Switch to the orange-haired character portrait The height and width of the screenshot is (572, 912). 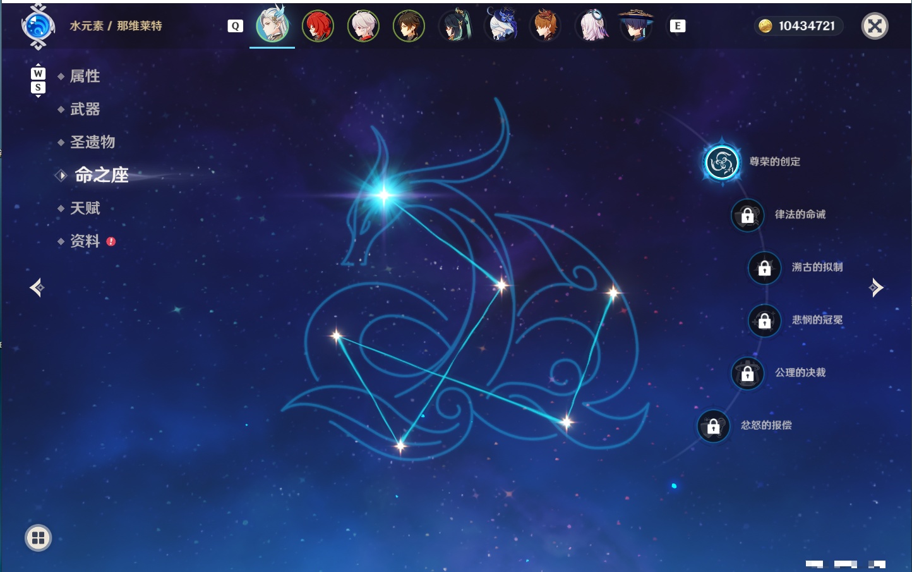(x=545, y=26)
